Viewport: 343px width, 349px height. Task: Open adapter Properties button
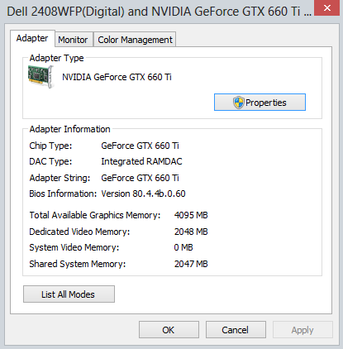coord(260,103)
